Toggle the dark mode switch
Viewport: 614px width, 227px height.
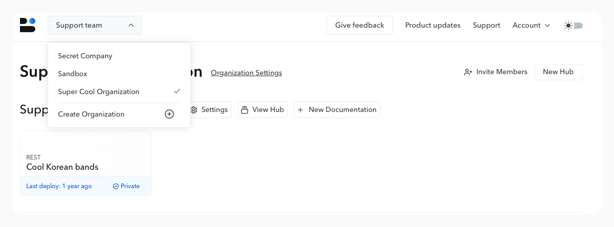(573, 26)
